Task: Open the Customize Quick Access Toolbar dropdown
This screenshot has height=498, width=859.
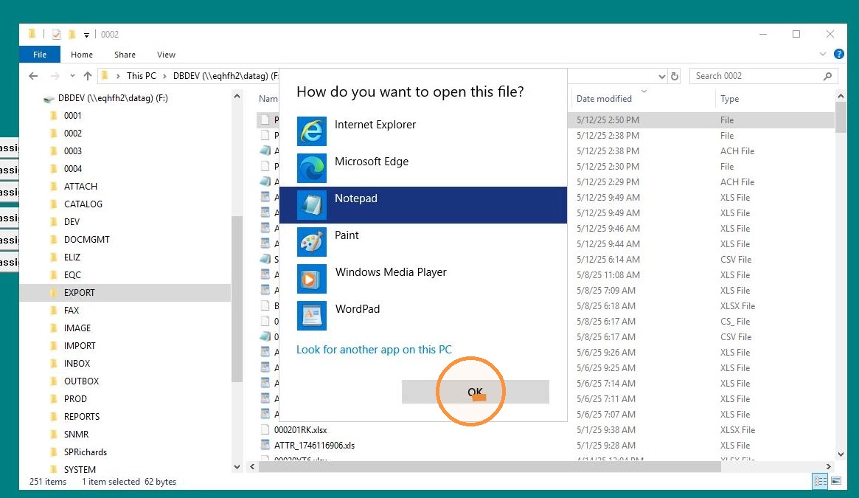Action: (86, 35)
